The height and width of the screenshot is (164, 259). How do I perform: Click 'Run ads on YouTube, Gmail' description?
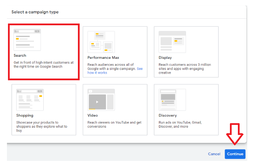pyautogui.click(x=180, y=125)
